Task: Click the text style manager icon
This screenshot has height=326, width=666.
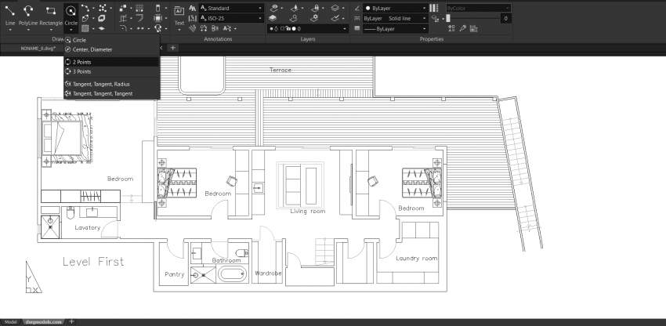Action: tap(193, 8)
